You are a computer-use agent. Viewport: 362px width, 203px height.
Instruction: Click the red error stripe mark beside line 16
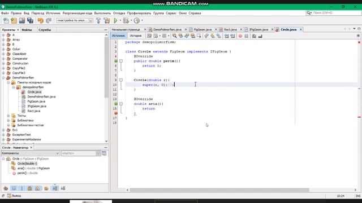click(359, 117)
